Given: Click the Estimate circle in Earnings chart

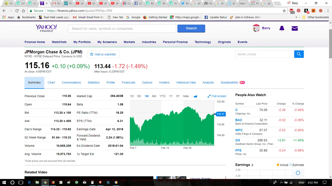Looking at the screenshot, I should pos(298,173).
